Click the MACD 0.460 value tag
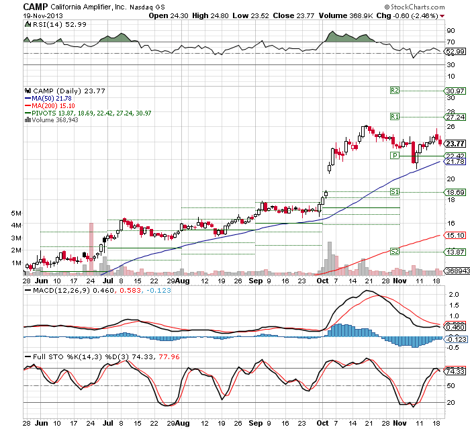Screen dimensions: 470x429 coord(455,327)
